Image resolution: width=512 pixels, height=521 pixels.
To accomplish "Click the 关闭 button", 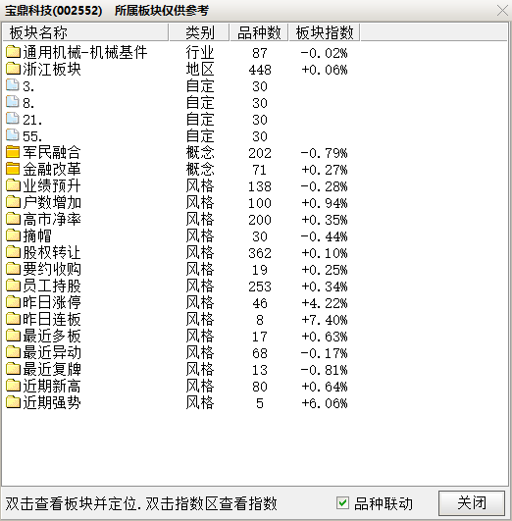I will tap(472, 503).
